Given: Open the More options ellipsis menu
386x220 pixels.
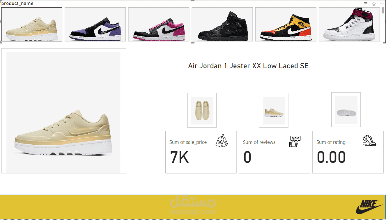Looking at the screenshot, I should (382, 4).
